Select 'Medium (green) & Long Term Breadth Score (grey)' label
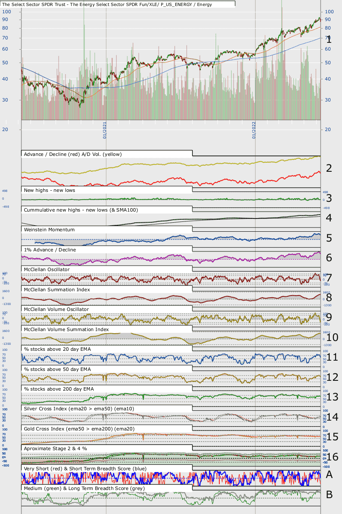 click(x=84, y=489)
